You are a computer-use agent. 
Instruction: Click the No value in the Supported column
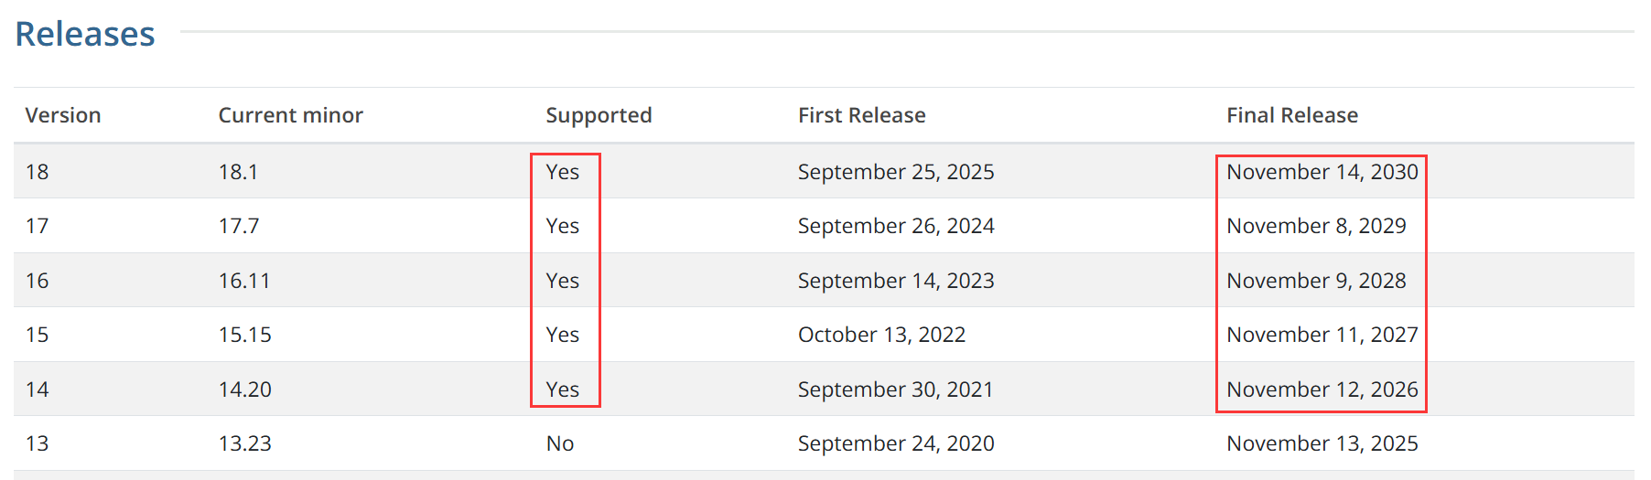[x=560, y=443]
